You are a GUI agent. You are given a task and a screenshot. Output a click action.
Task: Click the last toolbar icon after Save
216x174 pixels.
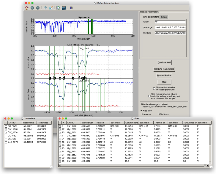click(71, 8)
